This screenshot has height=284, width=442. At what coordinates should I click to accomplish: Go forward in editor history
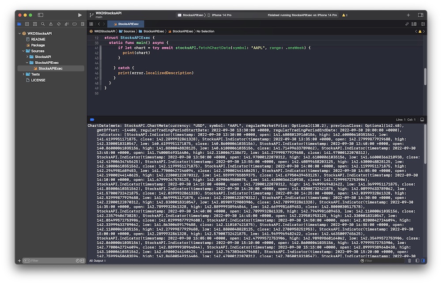pos(104,24)
